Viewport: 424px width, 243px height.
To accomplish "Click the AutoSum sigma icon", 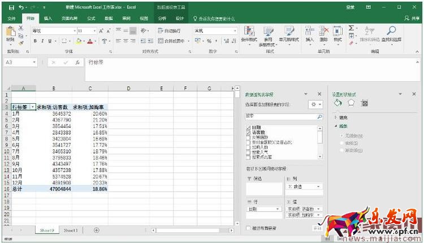I will [352, 28].
